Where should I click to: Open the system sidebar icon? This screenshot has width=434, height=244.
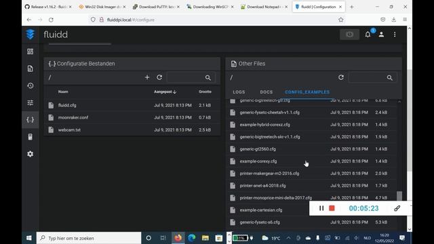click(30, 137)
